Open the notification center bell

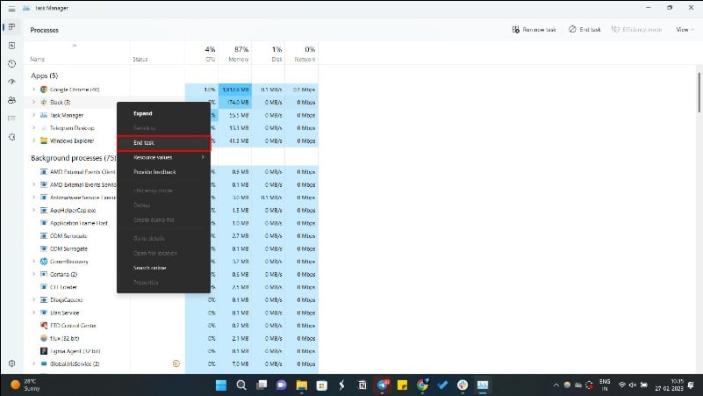[x=691, y=385]
